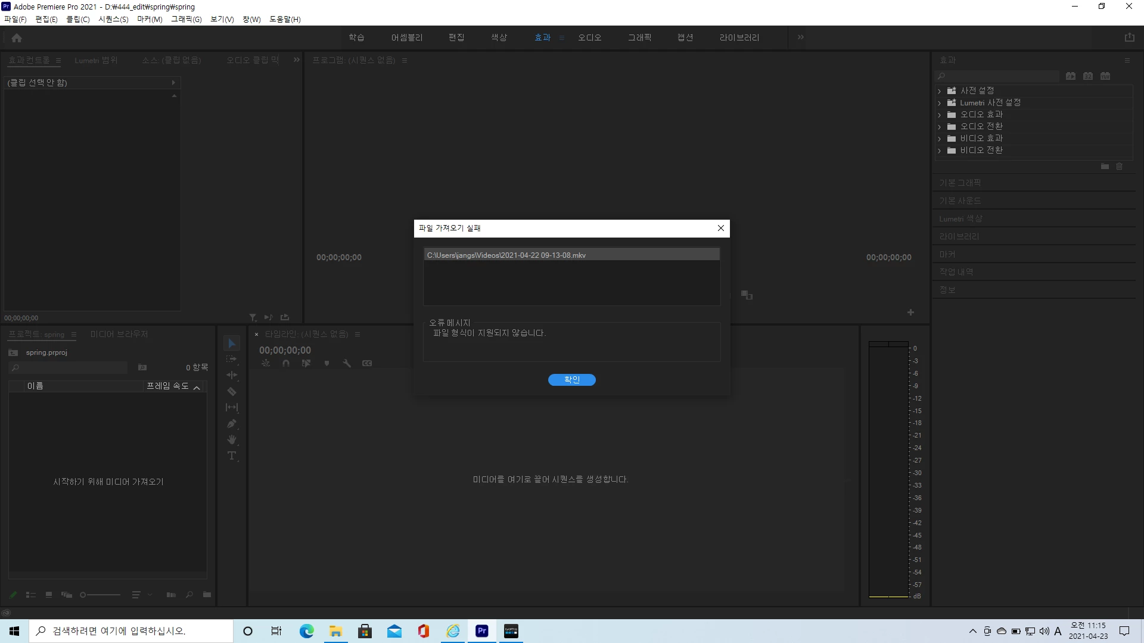Image resolution: width=1144 pixels, height=643 pixels.
Task: Select the Hand tool
Action: click(x=232, y=440)
